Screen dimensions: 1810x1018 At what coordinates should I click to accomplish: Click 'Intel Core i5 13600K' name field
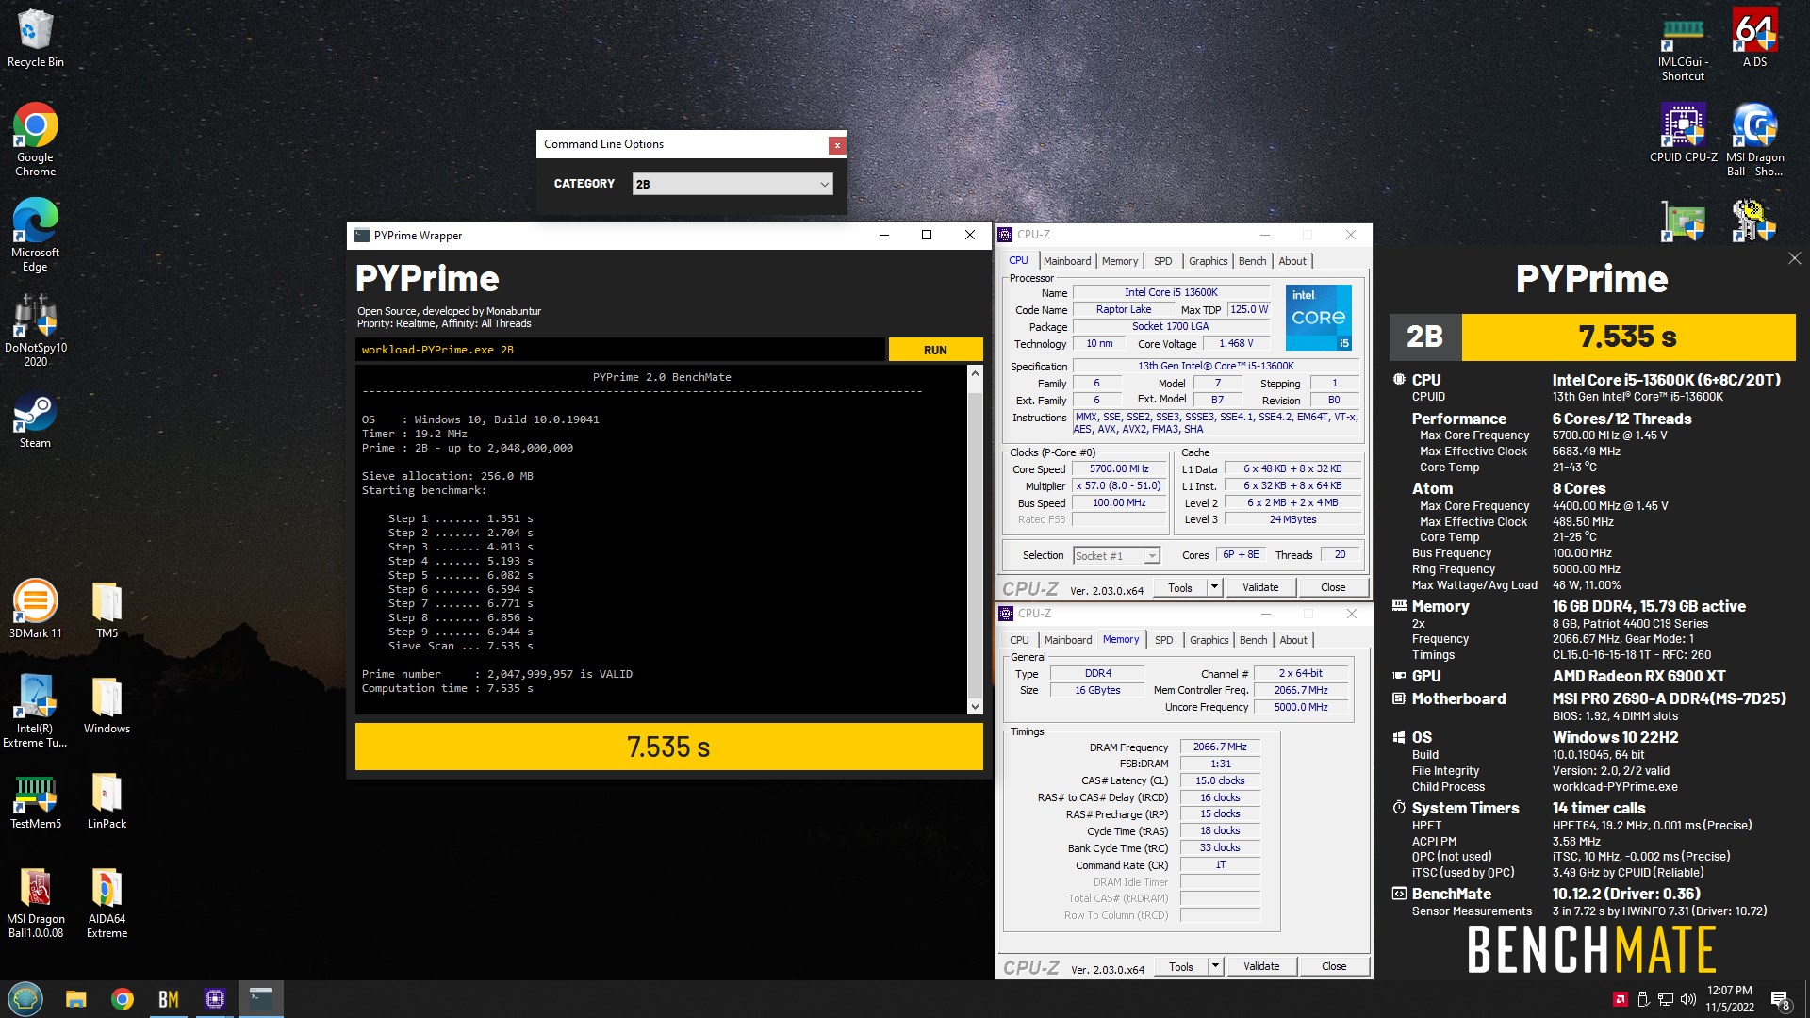click(x=1171, y=292)
